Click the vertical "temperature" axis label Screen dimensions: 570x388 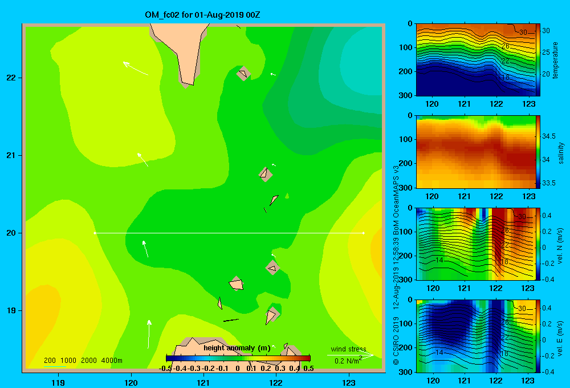[555, 60]
